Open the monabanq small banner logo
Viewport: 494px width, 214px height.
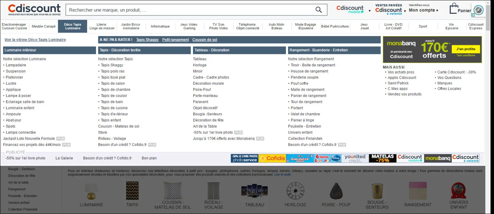tap(438, 158)
